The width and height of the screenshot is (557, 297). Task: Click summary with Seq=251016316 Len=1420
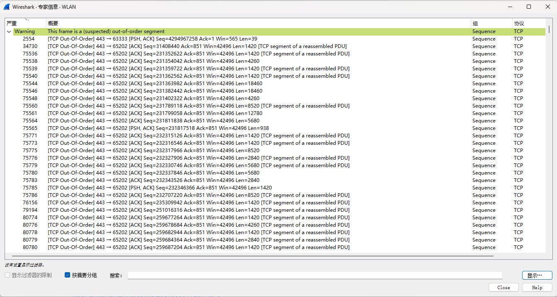(x=199, y=210)
